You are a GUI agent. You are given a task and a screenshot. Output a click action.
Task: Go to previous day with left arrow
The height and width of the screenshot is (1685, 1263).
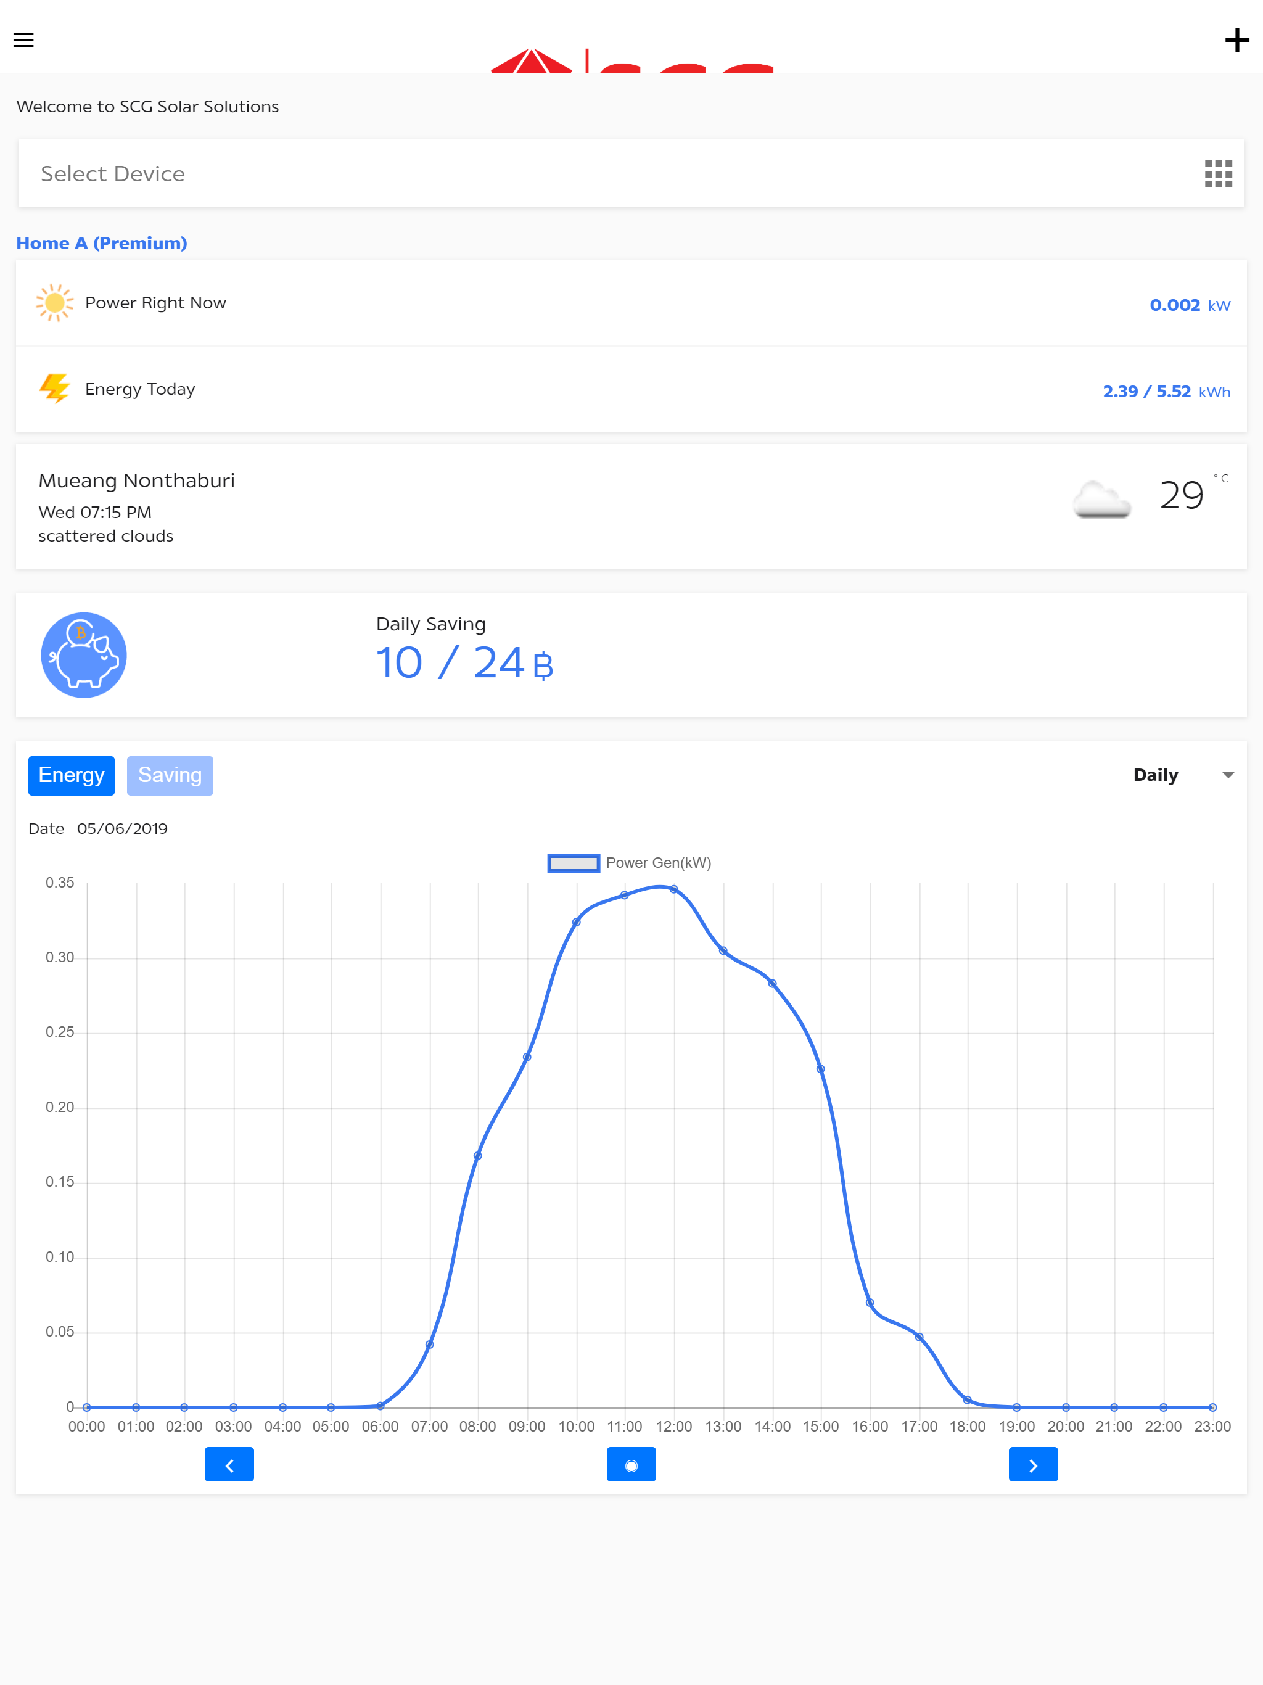[229, 1464]
